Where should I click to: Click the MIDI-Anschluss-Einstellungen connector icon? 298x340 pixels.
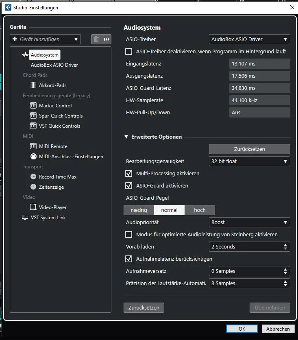33,156
